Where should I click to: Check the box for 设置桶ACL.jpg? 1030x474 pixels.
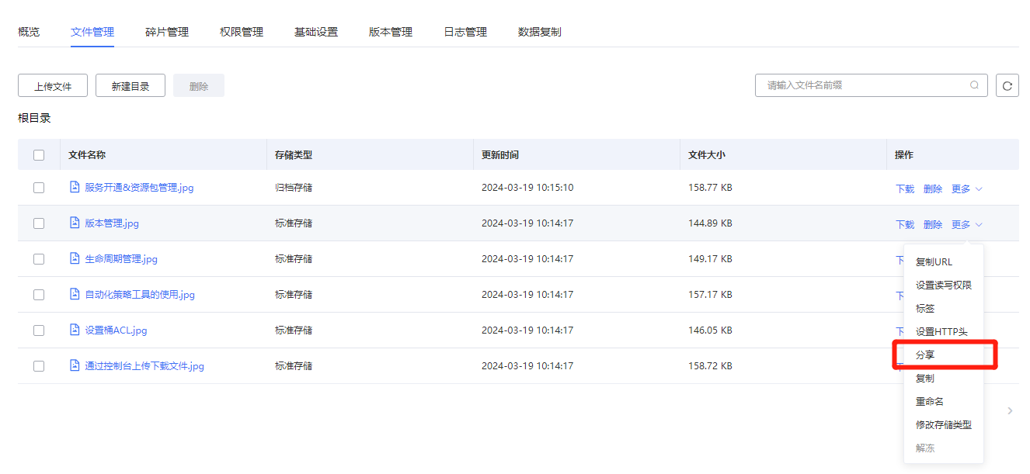(x=39, y=330)
